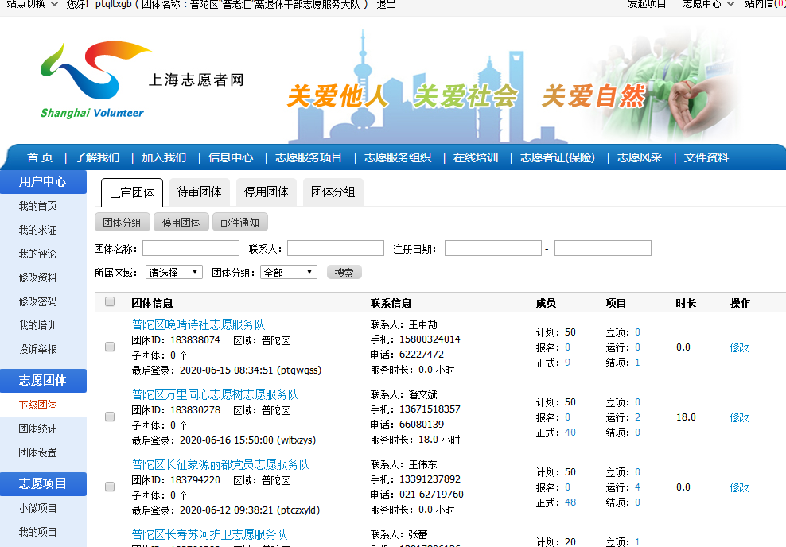Click the Shanghai Volunteer logo
Screen dimensions: 786x547
95,80
